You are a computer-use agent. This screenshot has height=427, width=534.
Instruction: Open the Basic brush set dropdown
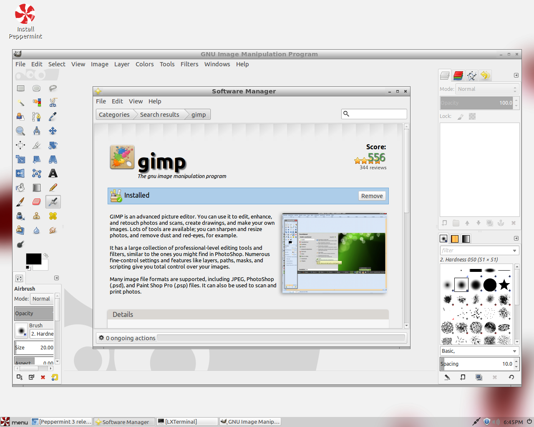pos(478,351)
